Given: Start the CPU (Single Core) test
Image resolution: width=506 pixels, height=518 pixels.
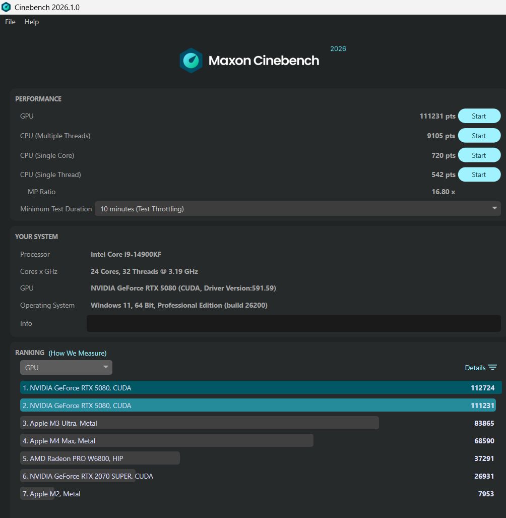Looking at the screenshot, I should pyautogui.click(x=479, y=155).
